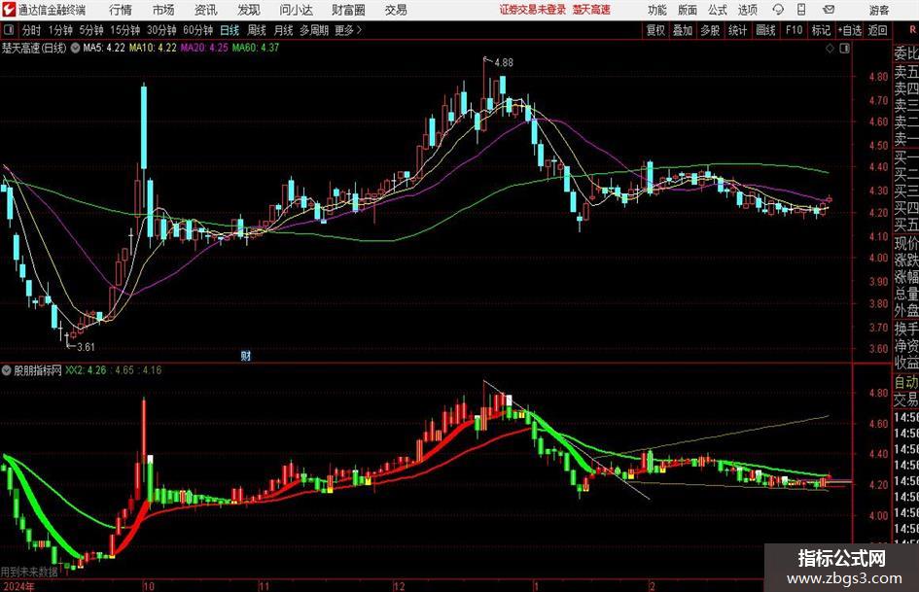Screen dimensions: 919x592
Task: Open the 问小达 menu
Action: [296, 10]
